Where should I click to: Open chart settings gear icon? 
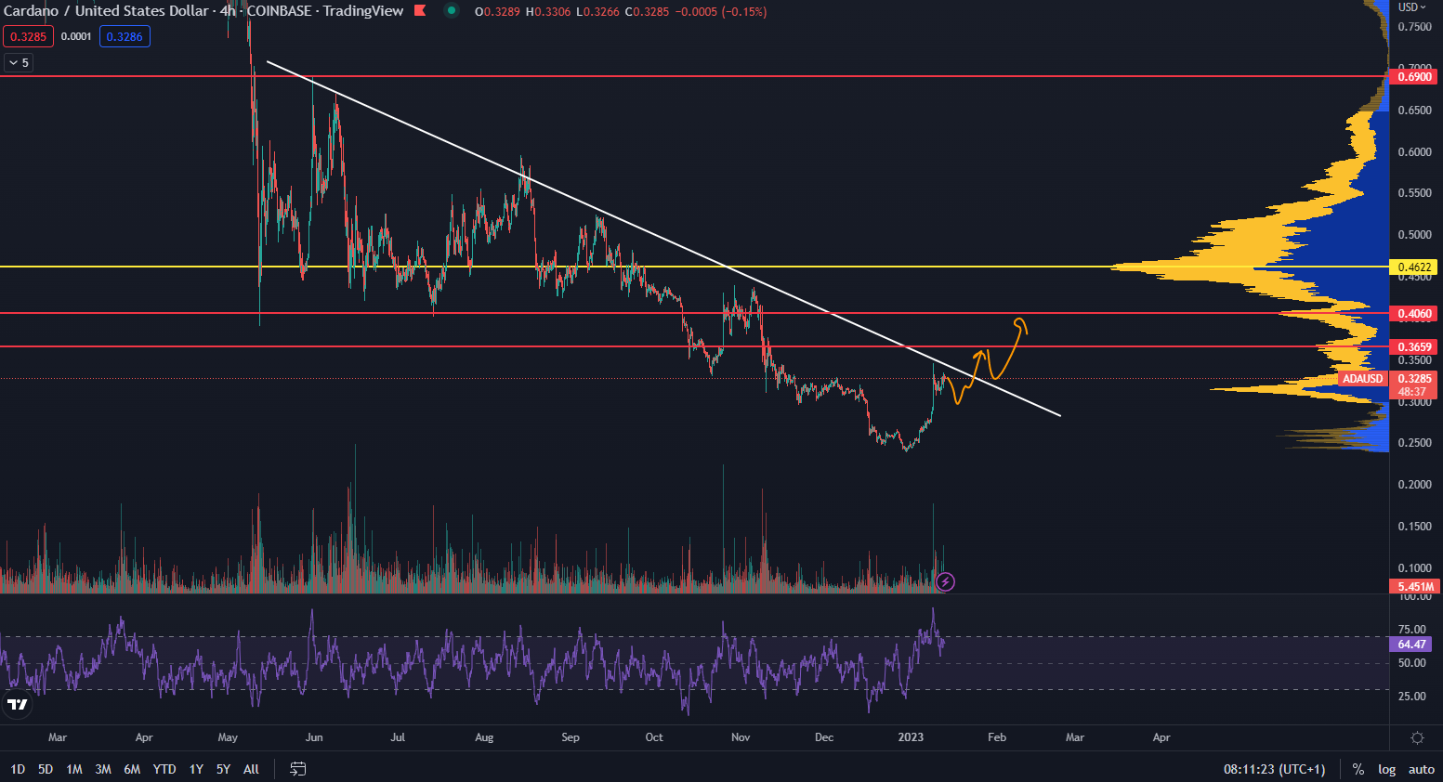click(1417, 737)
